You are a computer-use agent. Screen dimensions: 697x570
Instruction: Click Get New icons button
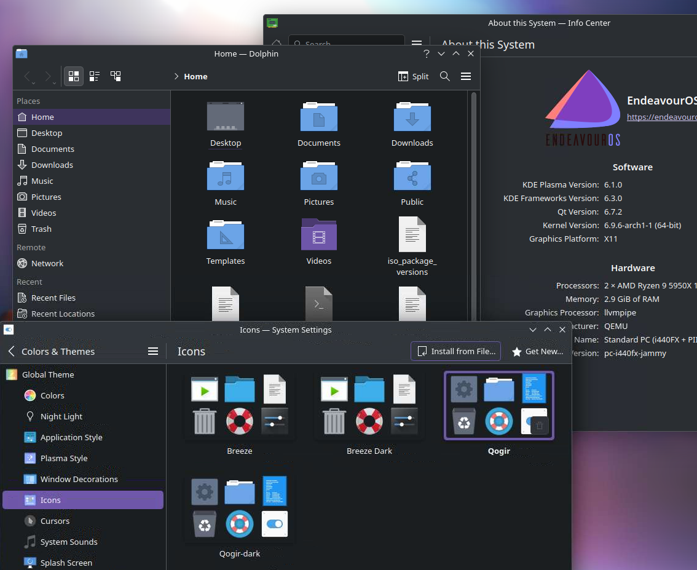pyautogui.click(x=537, y=351)
